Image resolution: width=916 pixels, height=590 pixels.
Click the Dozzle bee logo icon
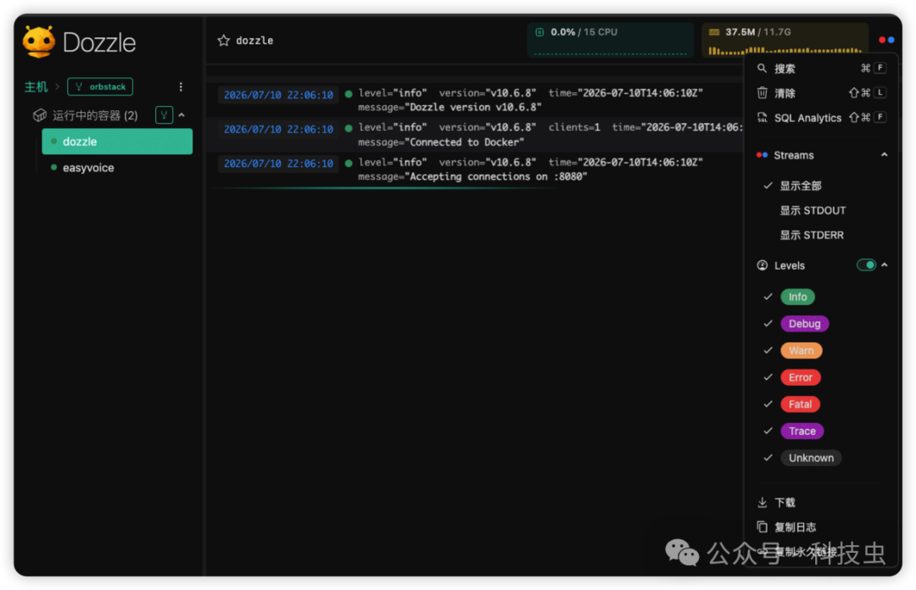point(38,42)
